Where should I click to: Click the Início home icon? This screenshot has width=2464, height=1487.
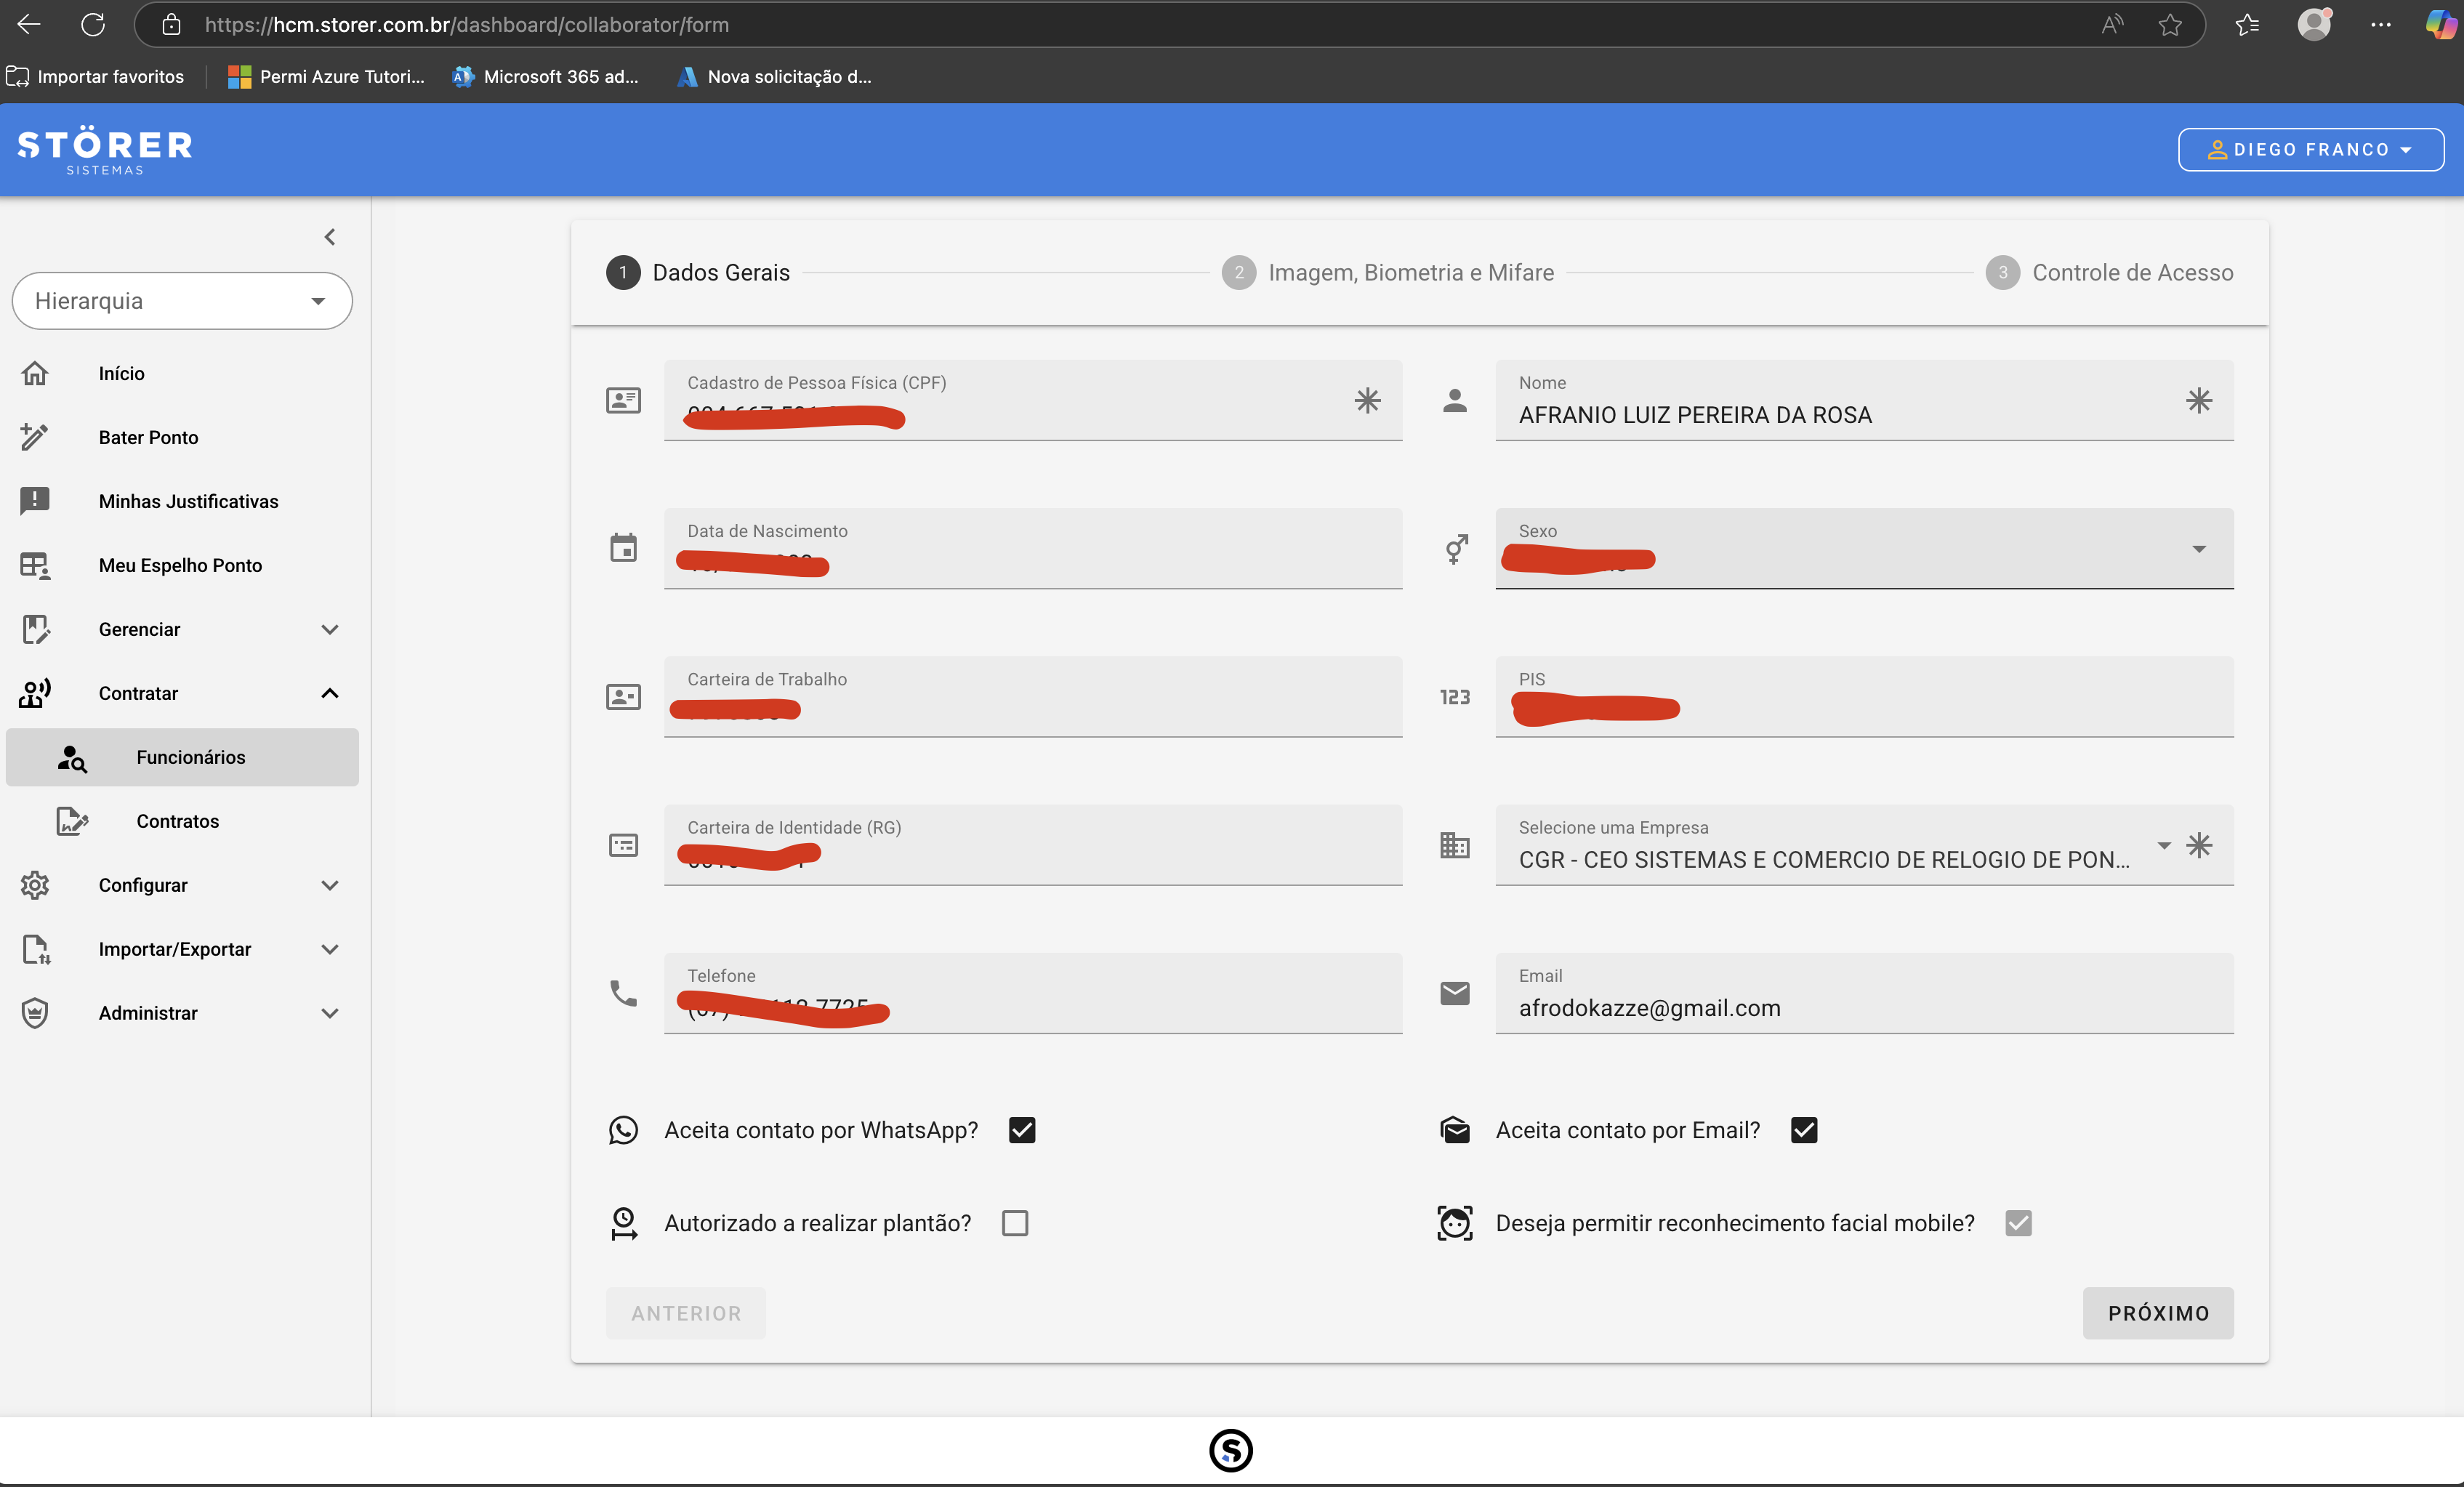coord(35,373)
